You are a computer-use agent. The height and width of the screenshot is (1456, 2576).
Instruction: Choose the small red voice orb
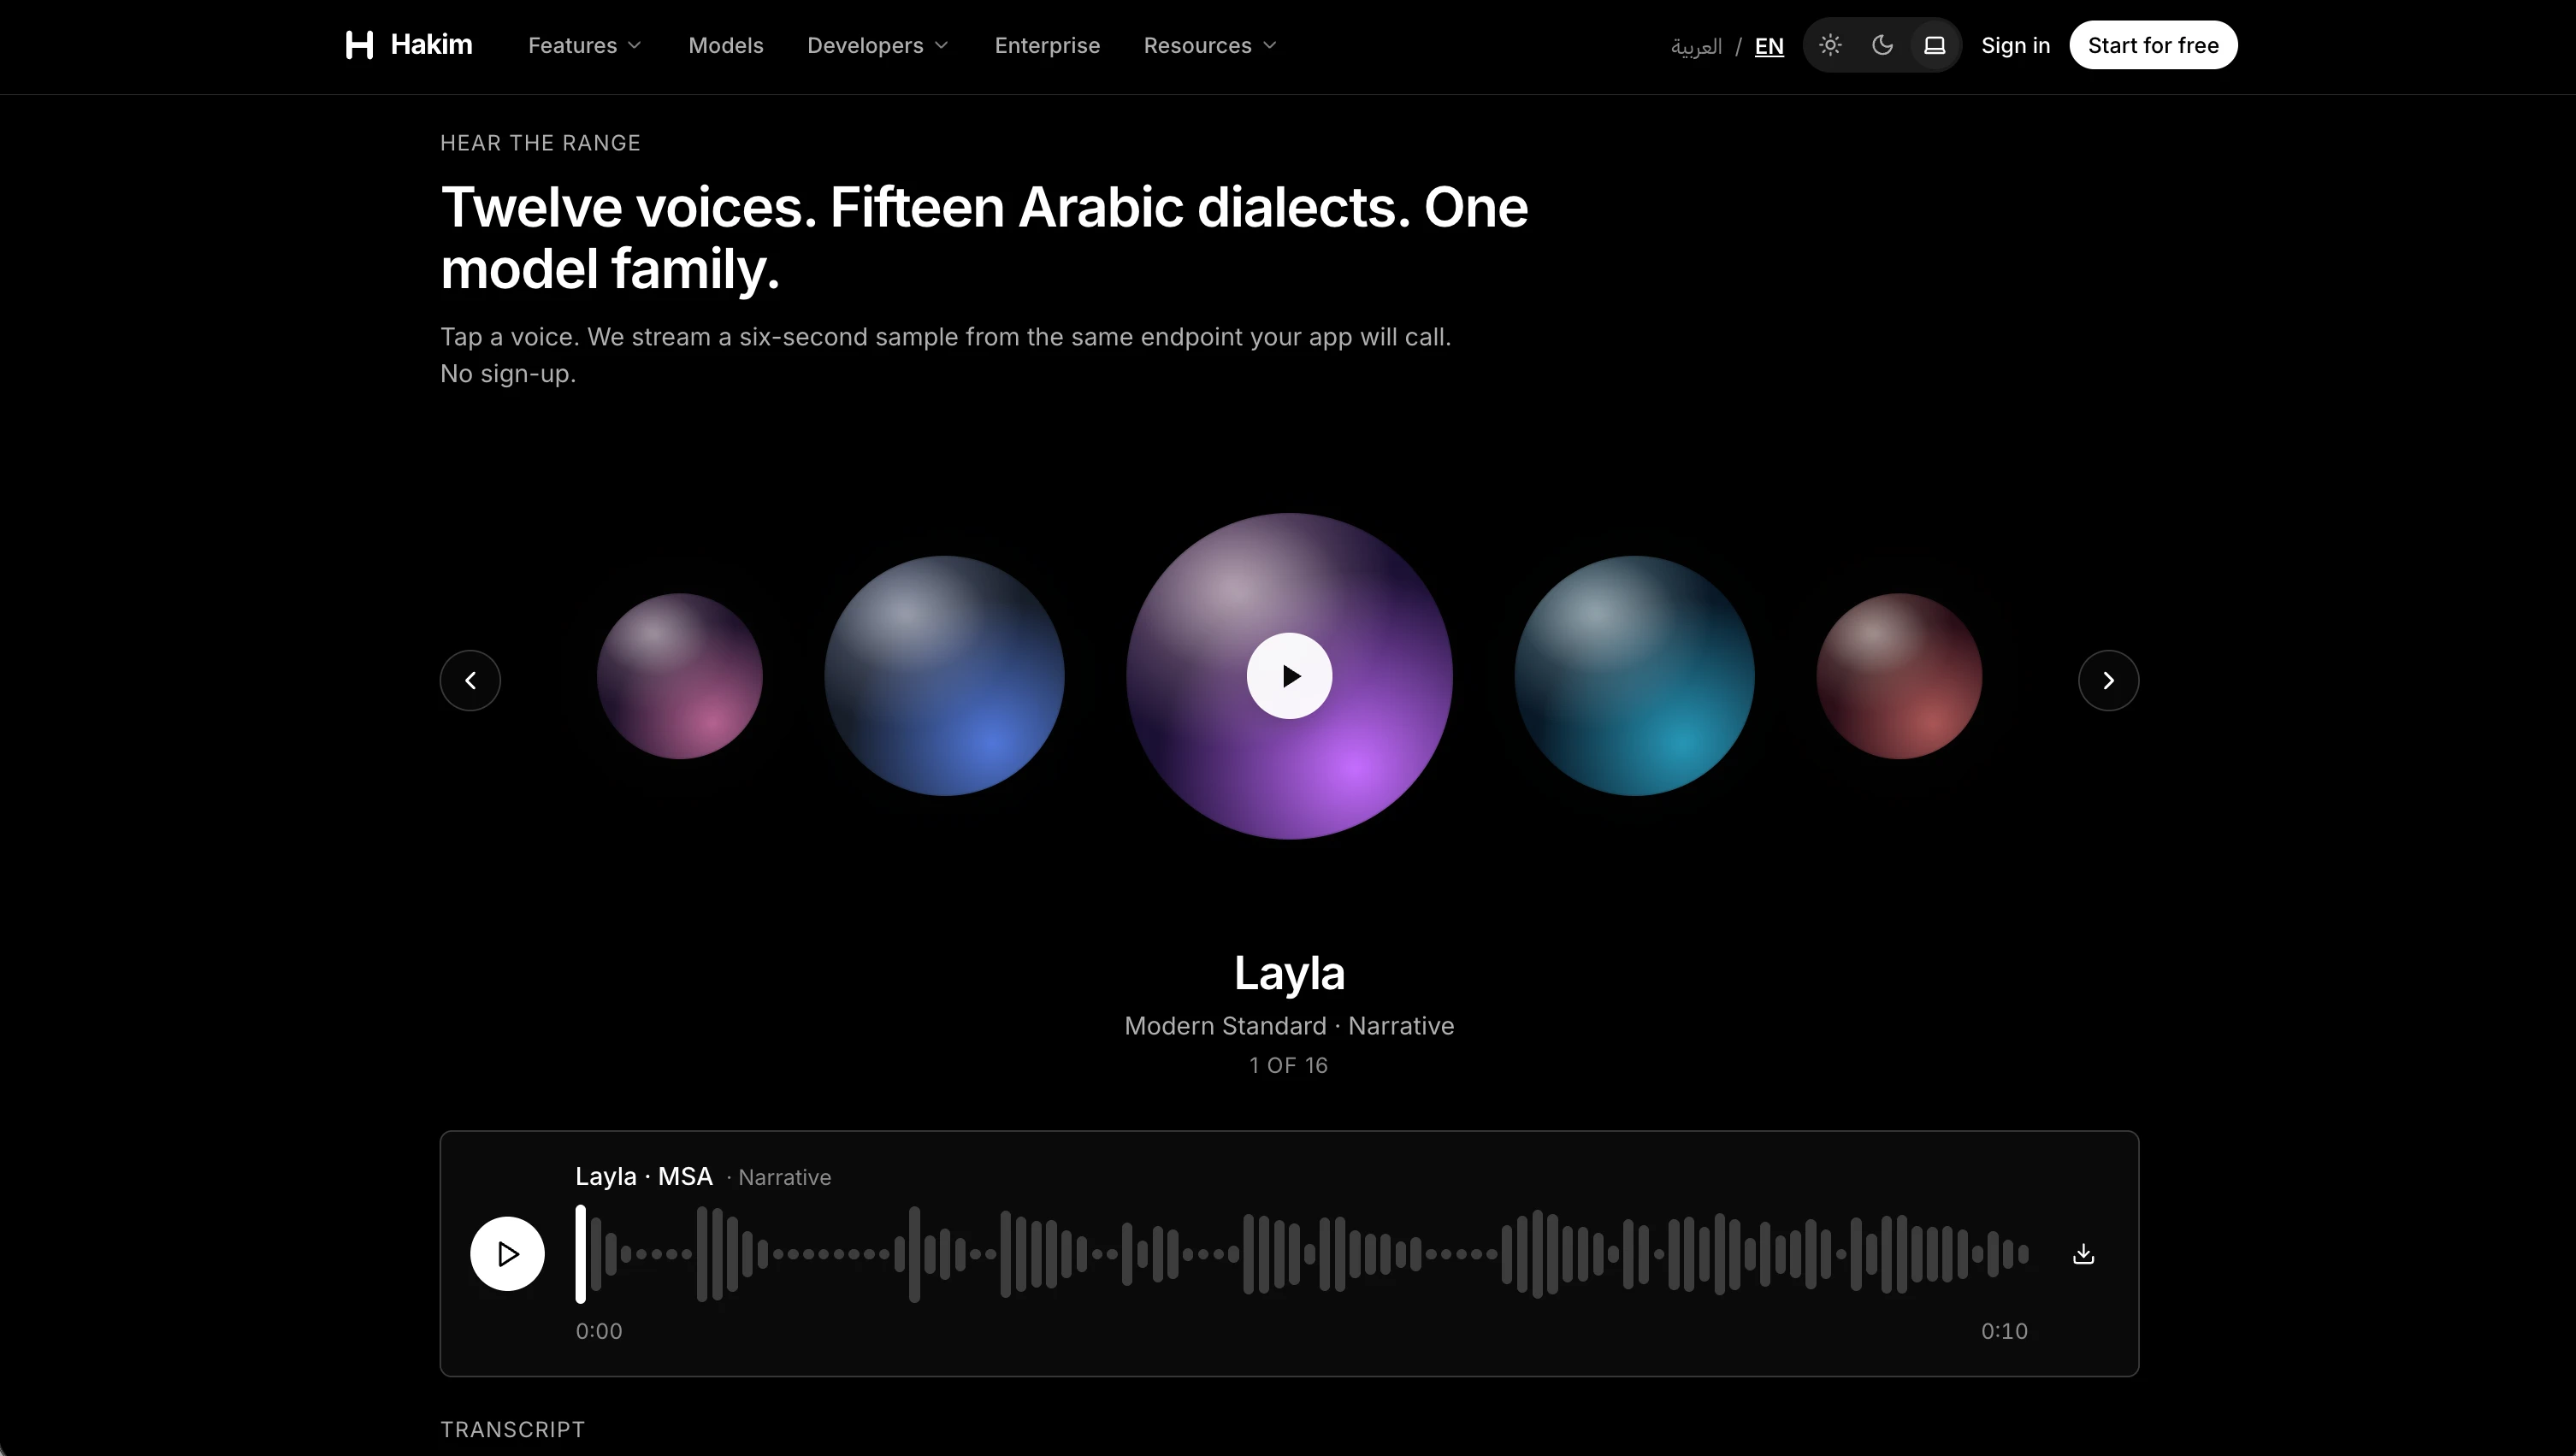tap(1899, 676)
